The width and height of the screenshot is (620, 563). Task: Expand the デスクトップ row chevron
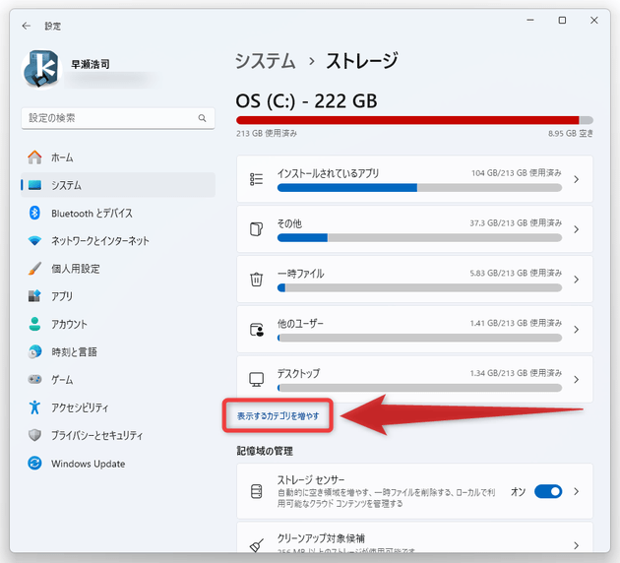576,380
